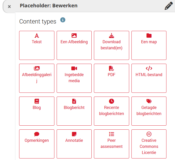175x160 pixels.
Task: Click the folder icon for Een map
Action: (x=149, y=36)
